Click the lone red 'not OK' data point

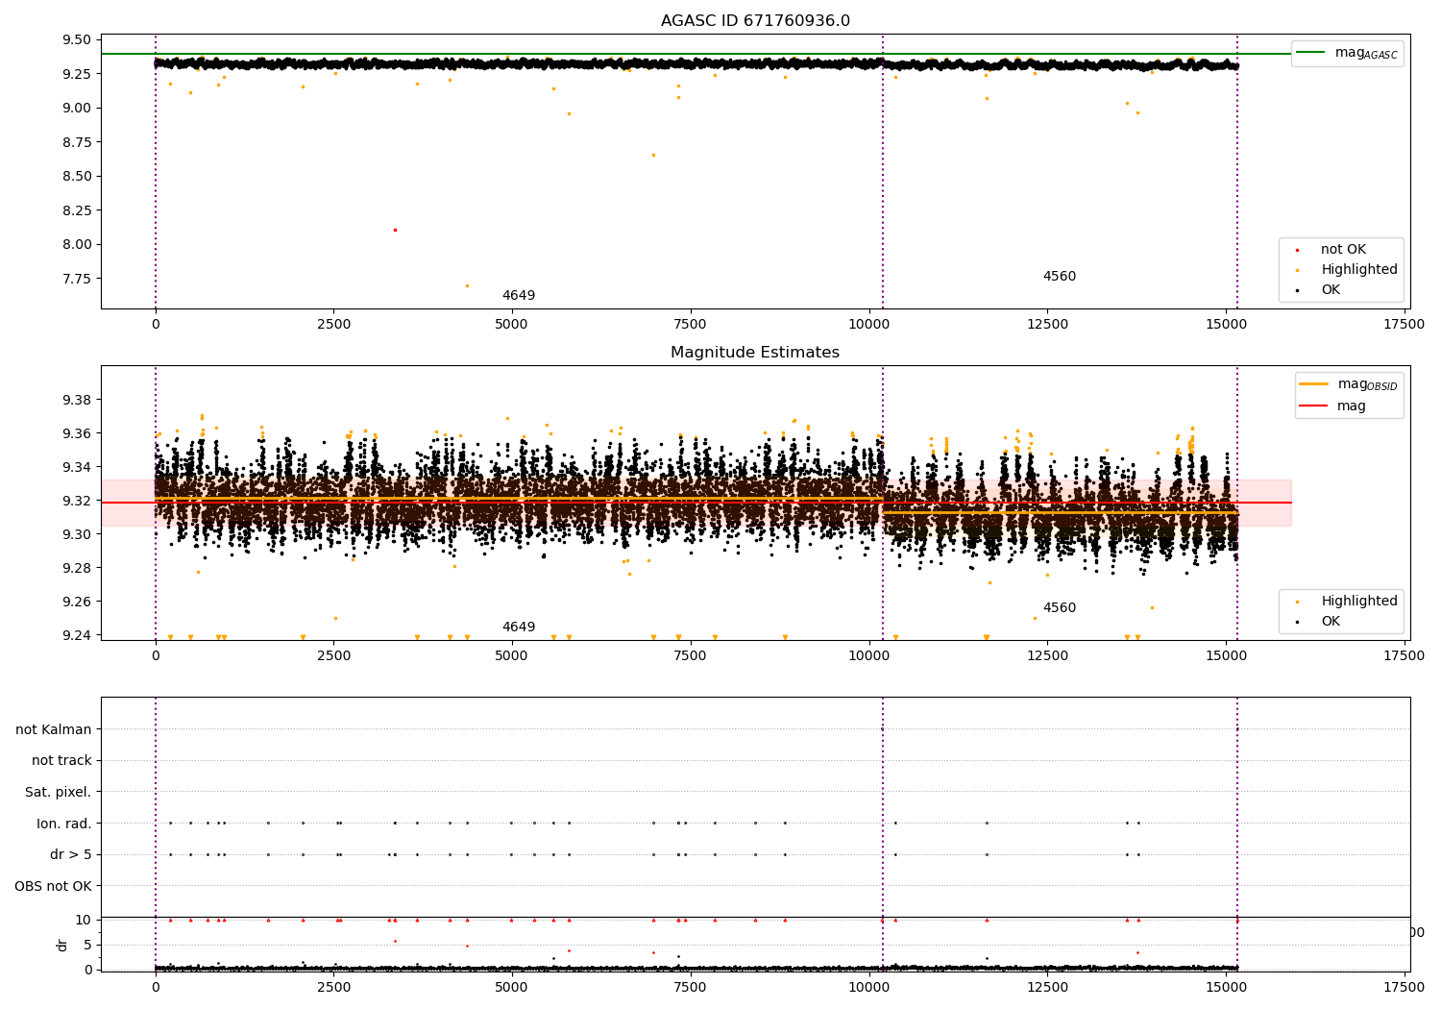point(395,231)
